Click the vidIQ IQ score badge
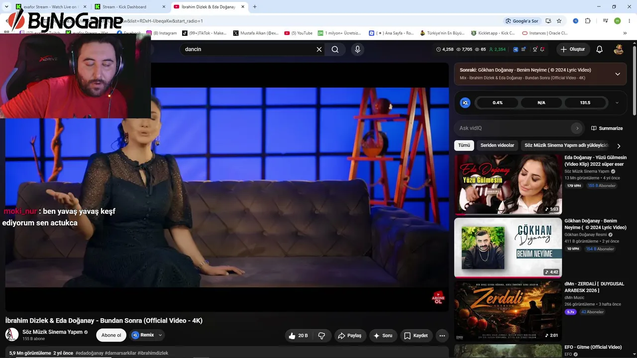This screenshot has height=358, width=637. [465, 103]
